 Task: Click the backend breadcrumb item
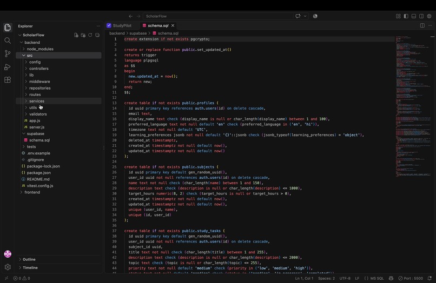coord(117,33)
